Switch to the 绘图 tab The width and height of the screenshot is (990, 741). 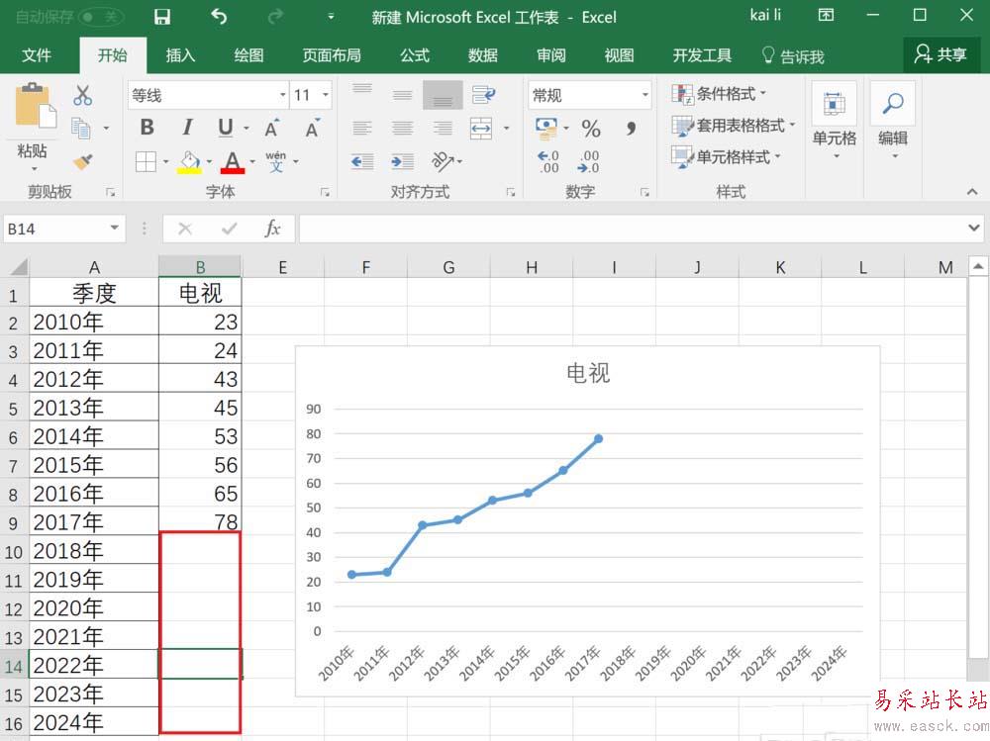click(x=248, y=55)
